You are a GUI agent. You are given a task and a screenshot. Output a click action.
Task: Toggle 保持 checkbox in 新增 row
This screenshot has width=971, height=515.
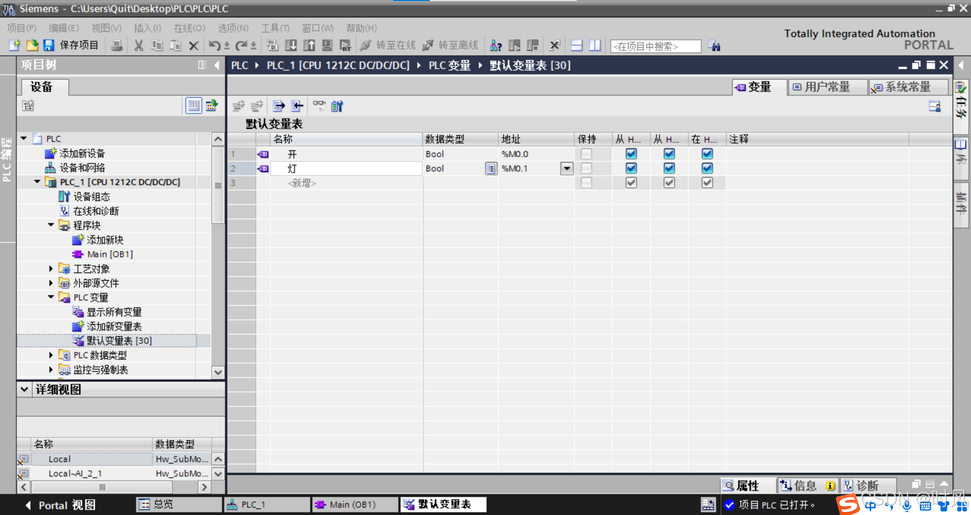586,183
